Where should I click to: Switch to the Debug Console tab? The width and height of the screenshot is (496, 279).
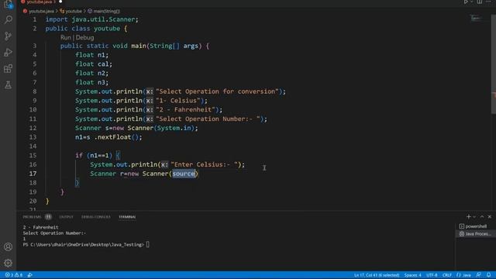[x=96, y=217]
